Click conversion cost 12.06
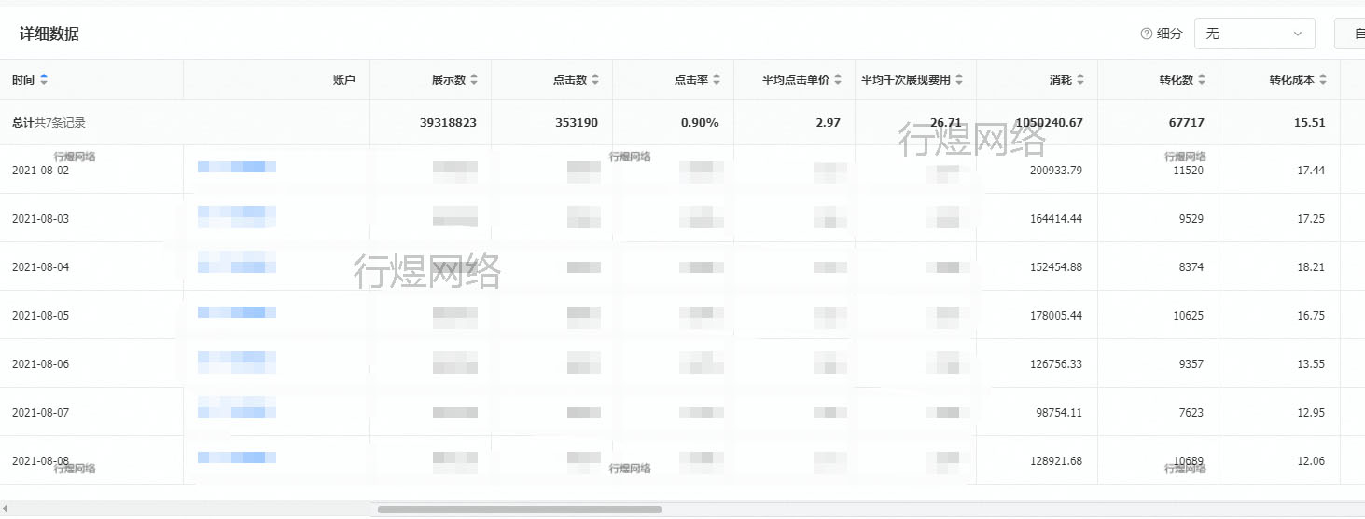The width and height of the screenshot is (1365, 519). 1311,461
